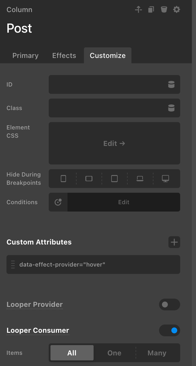Image resolution: width=196 pixels, height=366 pixels.
Task: Hide element on mobile phone breakpoint
Action: (63, 179)
